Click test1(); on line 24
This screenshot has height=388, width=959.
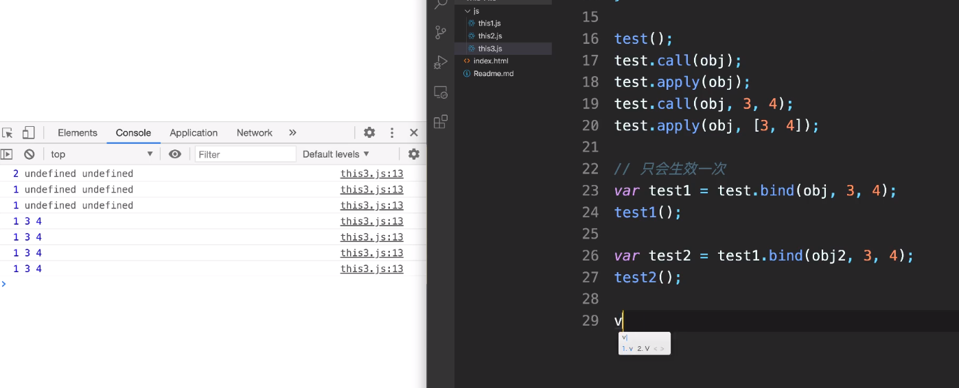(x=648, y=213)
